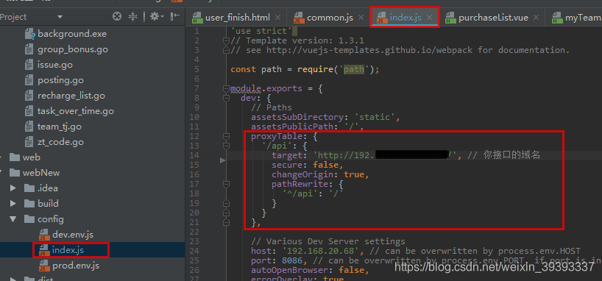Close the common.js tab
This screenshot has height=281, width=602.
tap(361, 18)
